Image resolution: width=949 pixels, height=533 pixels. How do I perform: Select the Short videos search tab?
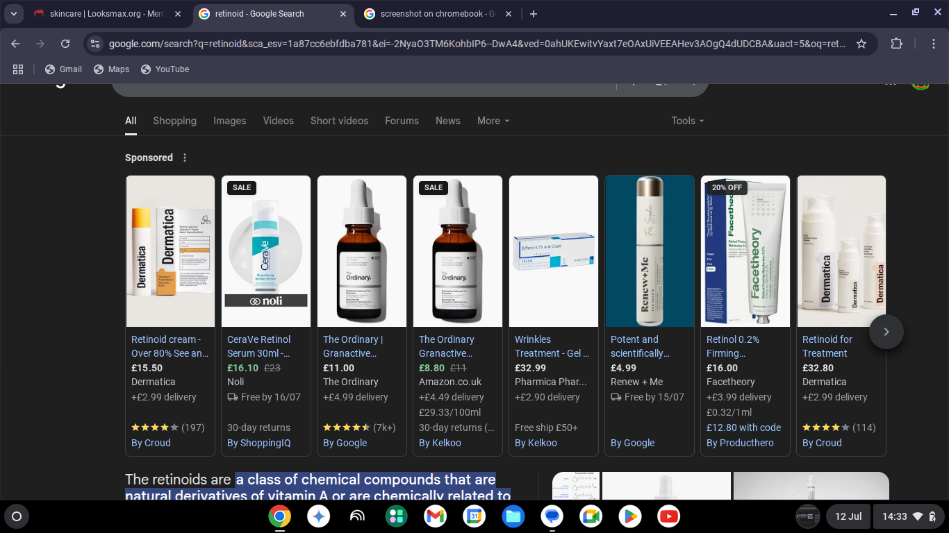click(339, 121)
